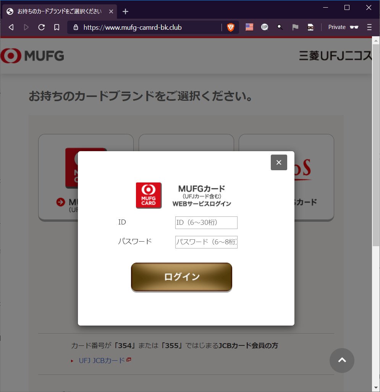
Task: Click the gray flag extension icon
Action: pos(295,27)
